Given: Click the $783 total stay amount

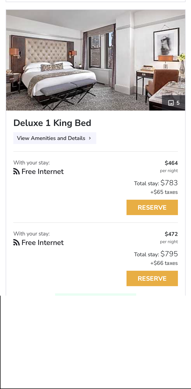Looking at the screenshot, I should [169, 183].
